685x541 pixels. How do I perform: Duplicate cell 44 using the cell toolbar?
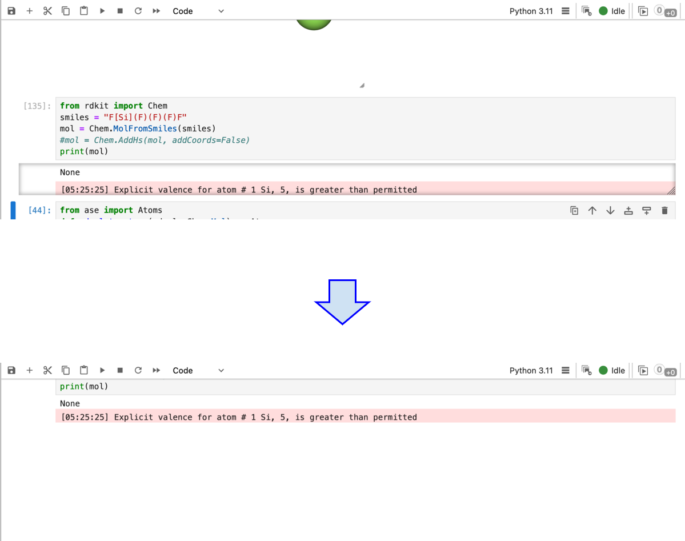click(x=574, y=211)
